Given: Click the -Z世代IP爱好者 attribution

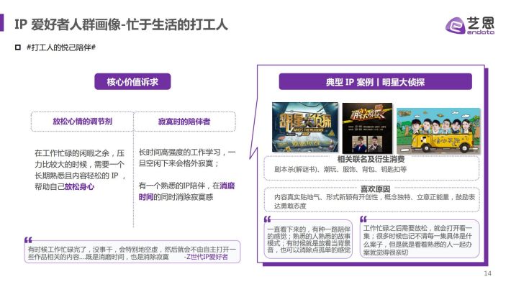Looking at the screenshot, I should 206,257.
